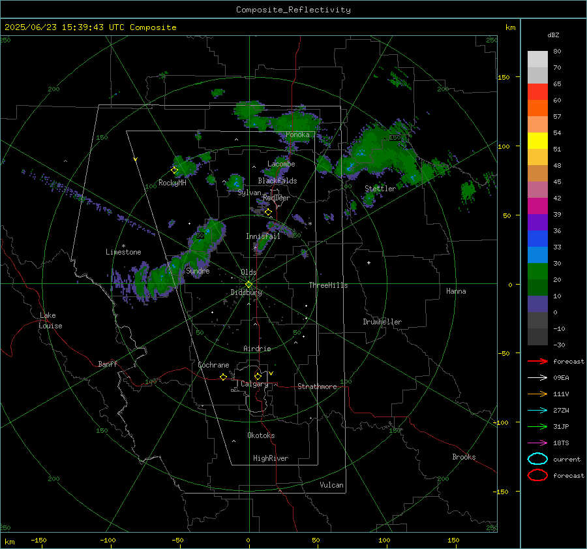587x549 pixels.
Task: Click the Strathmore city label
Action: coord(317,386)
